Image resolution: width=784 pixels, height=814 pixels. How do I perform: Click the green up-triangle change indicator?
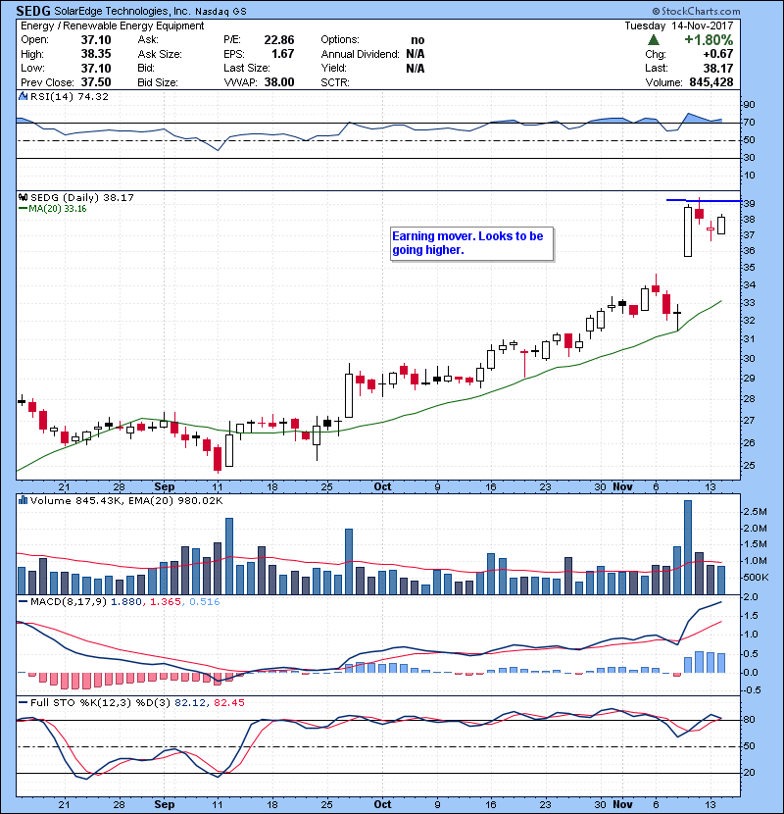(x=654, y=39)
